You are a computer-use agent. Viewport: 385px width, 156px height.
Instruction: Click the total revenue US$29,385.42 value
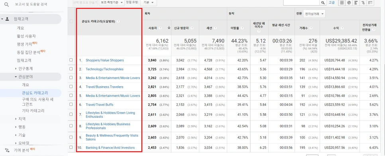(341, 41)
